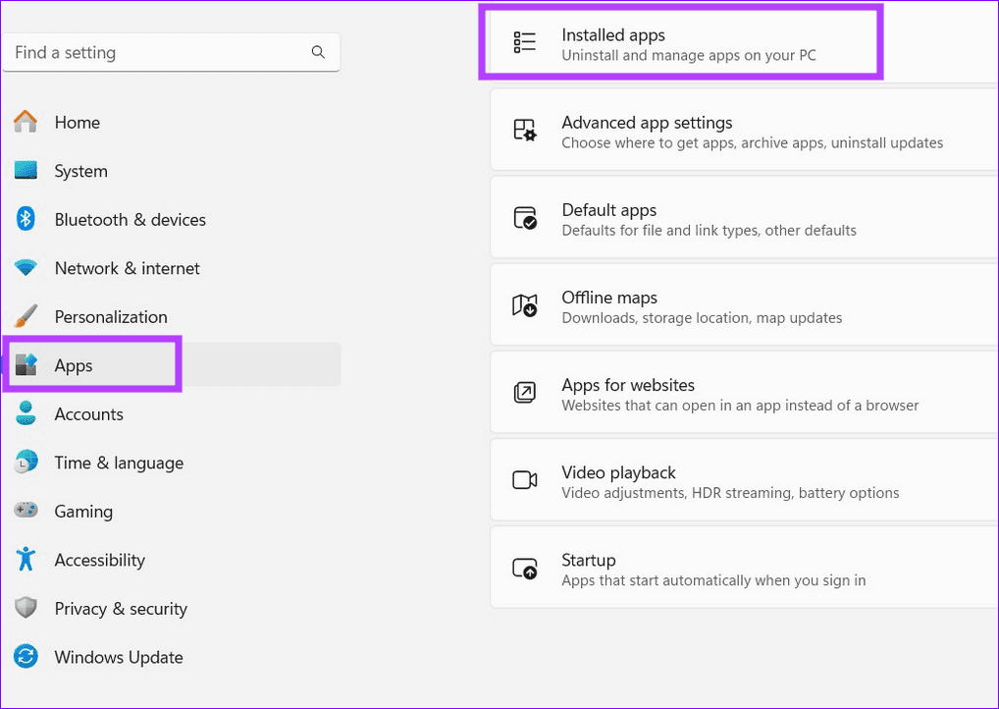
Task: Click the Find a setting search field
Action: 157,52
